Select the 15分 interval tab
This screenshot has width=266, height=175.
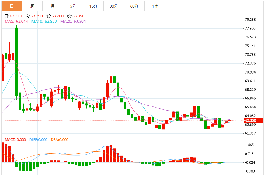click(x=93, y=6)
